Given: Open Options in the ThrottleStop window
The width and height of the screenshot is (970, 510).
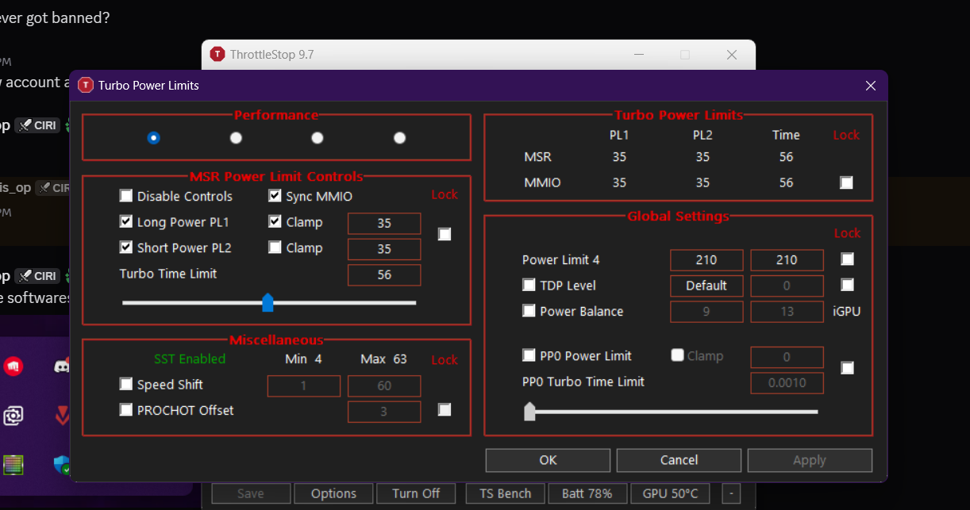Looking at the screenshot, I should click(x=333, y=493).
